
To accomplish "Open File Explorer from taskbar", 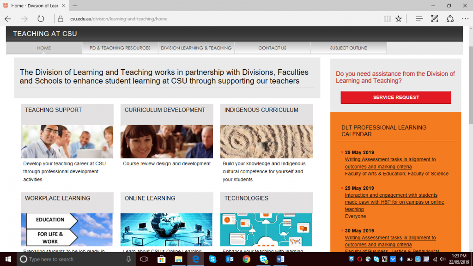I will point(179,259).
